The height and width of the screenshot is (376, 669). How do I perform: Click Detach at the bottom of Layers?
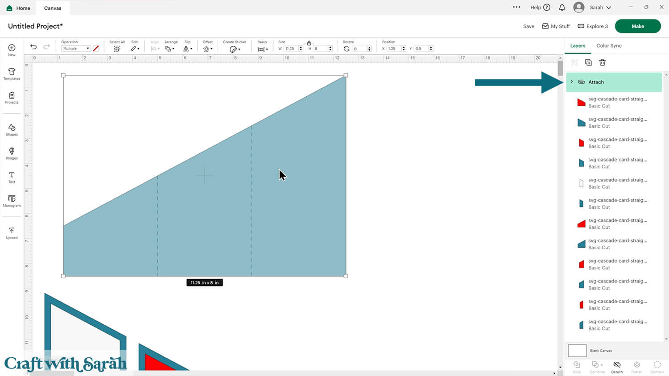617,367
